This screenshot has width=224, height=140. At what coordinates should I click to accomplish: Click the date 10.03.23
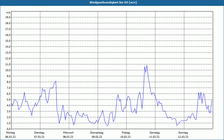tap(125, 137)
